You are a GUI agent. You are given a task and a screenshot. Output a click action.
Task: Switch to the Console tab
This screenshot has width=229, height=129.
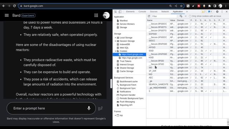coord(142,11)
